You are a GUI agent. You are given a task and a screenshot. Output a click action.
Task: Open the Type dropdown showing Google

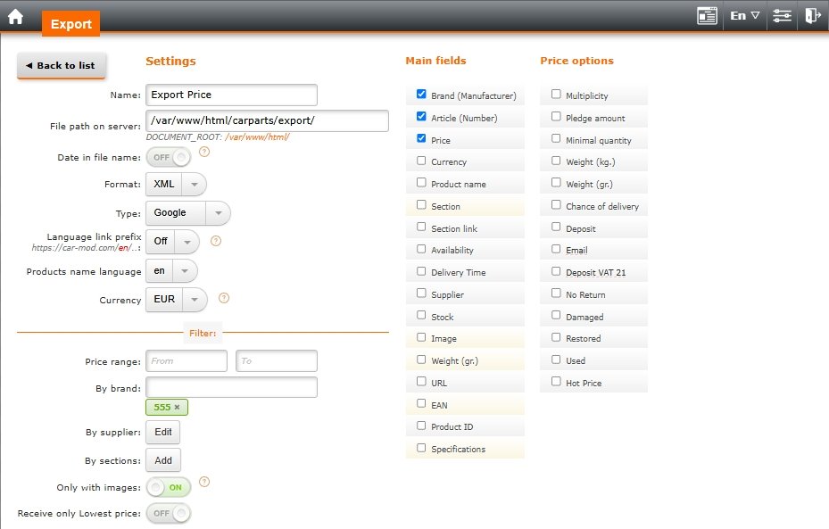(x=218, y=213)
